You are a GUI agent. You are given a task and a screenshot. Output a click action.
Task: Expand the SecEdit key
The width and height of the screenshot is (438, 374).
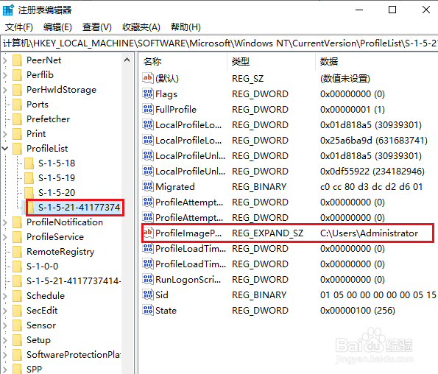click(x=5, y=311)
